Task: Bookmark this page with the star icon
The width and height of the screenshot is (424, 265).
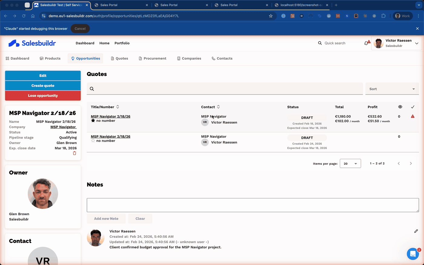Action: coord(271,16)
